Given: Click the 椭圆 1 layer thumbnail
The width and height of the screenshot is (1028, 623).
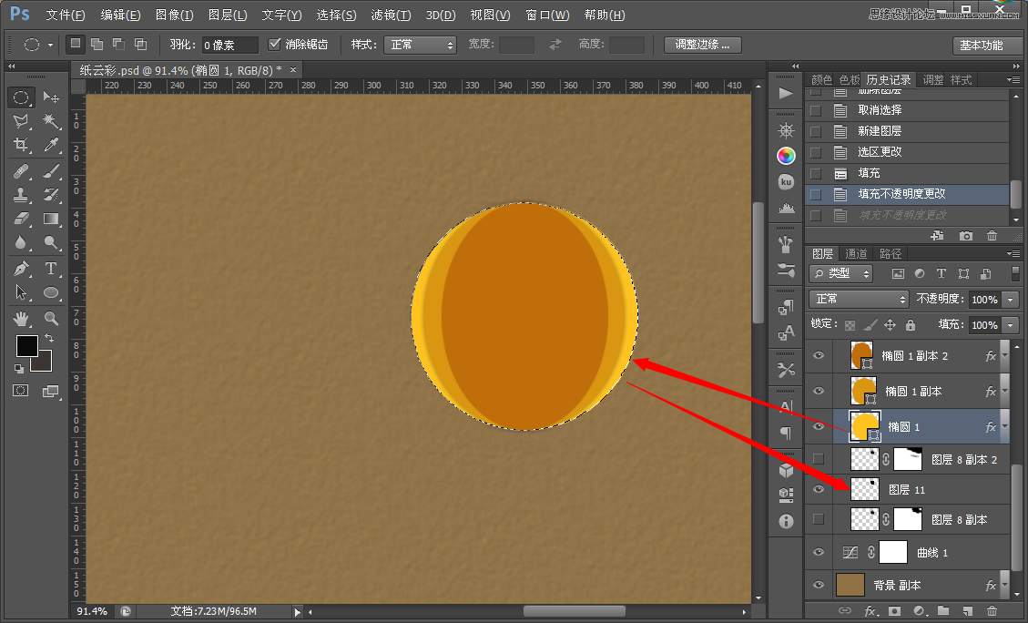Looking at the screenshot, I should (x=865, y=426).
